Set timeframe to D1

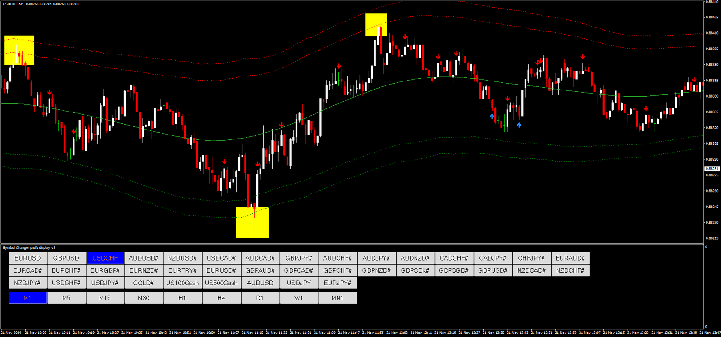click(260, 298)
